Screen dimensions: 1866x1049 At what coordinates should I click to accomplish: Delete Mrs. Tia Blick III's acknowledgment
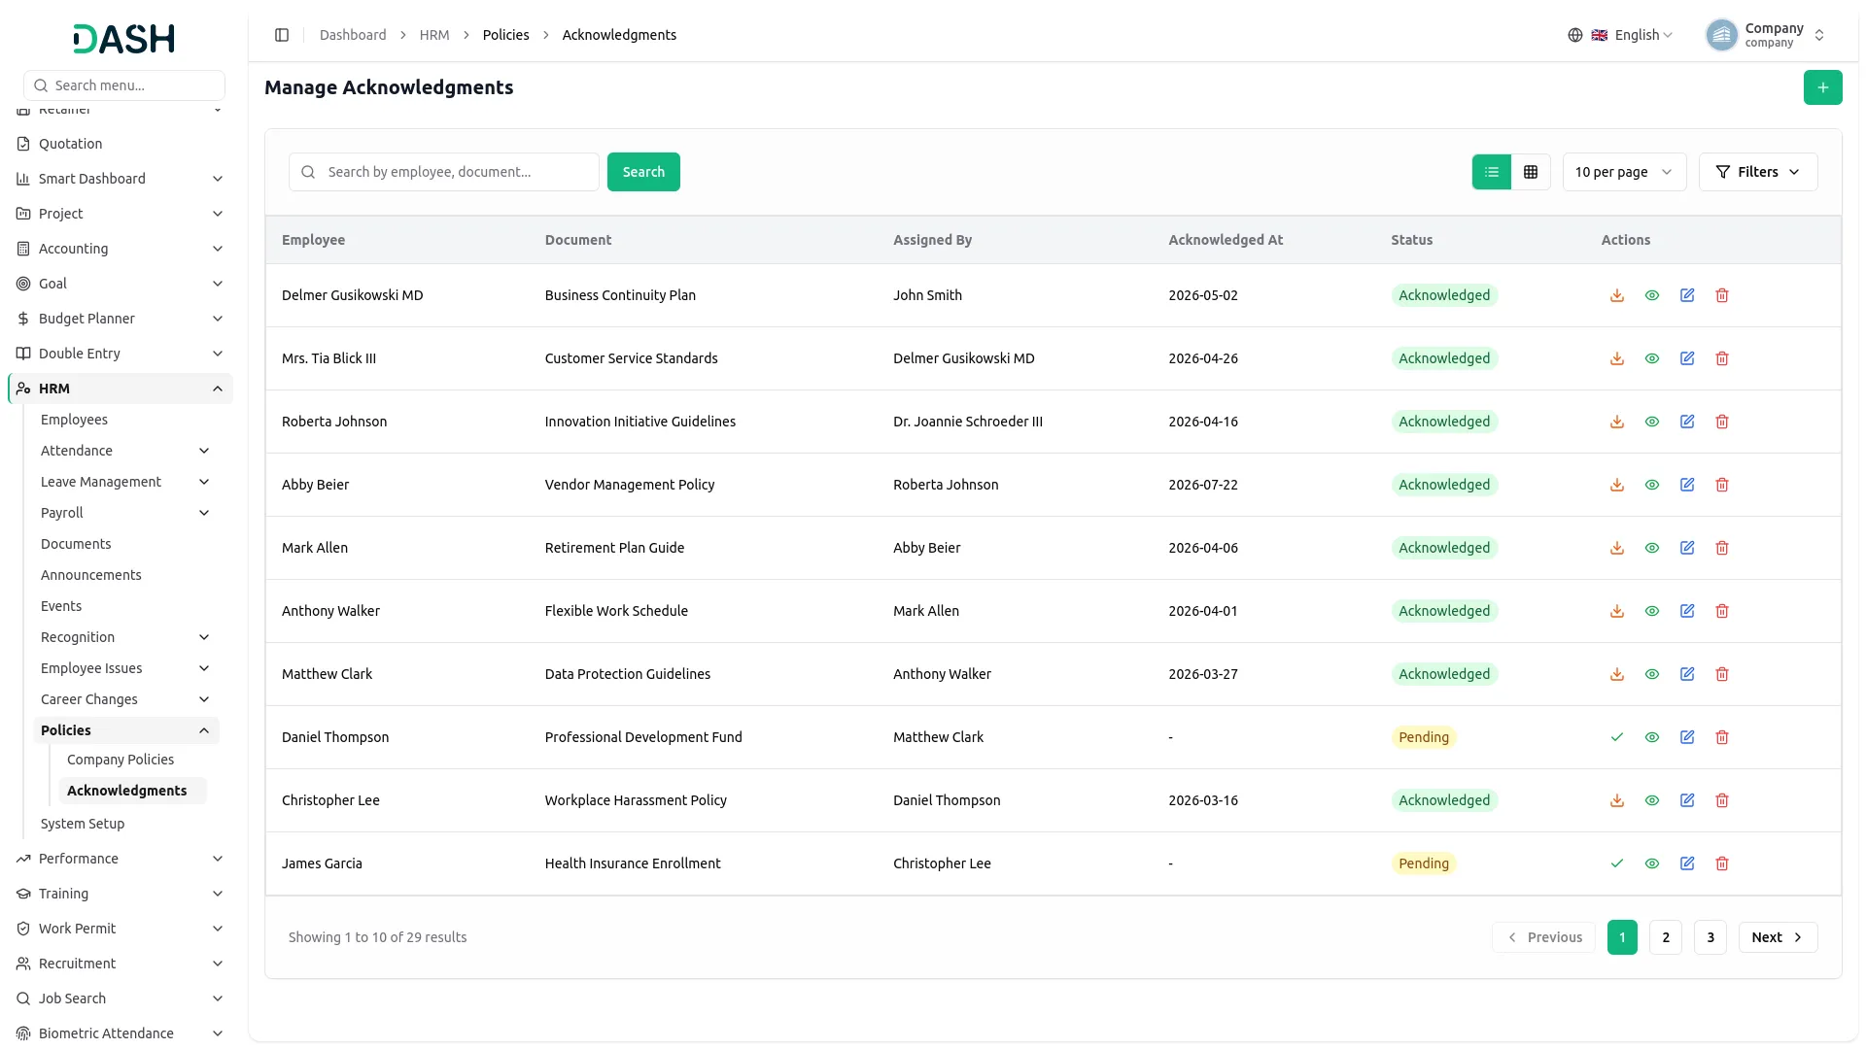point(1722,358)
